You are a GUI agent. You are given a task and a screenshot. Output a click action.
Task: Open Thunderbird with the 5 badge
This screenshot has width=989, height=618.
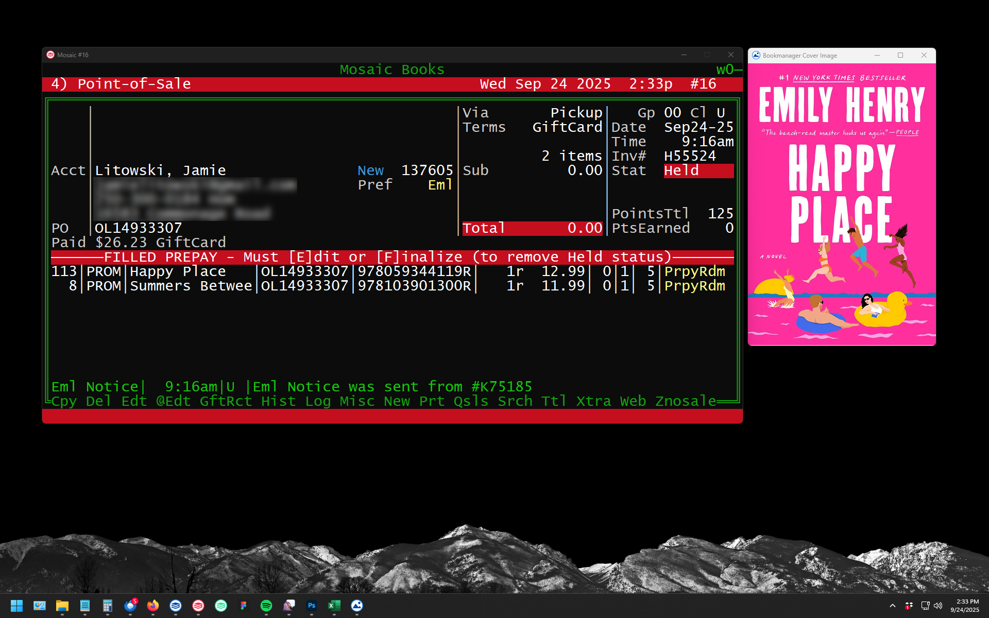click(130, 606)
